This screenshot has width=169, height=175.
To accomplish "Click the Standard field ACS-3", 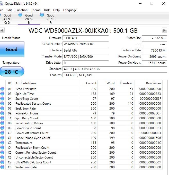I will (x=115, y=69).
